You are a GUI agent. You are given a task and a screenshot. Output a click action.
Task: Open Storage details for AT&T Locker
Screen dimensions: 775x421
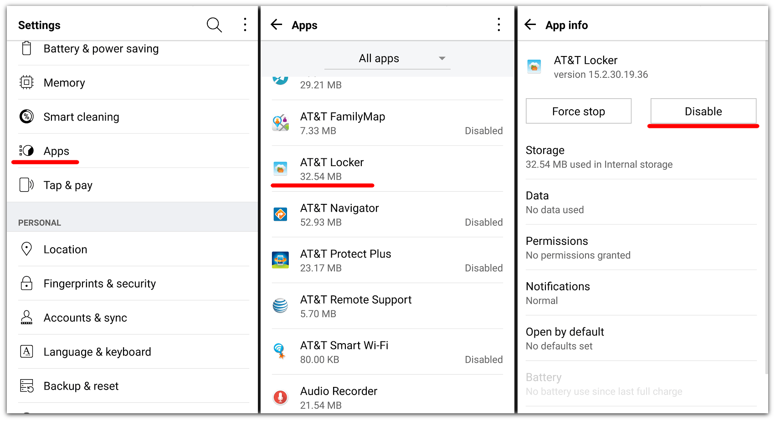coord(641,157)
